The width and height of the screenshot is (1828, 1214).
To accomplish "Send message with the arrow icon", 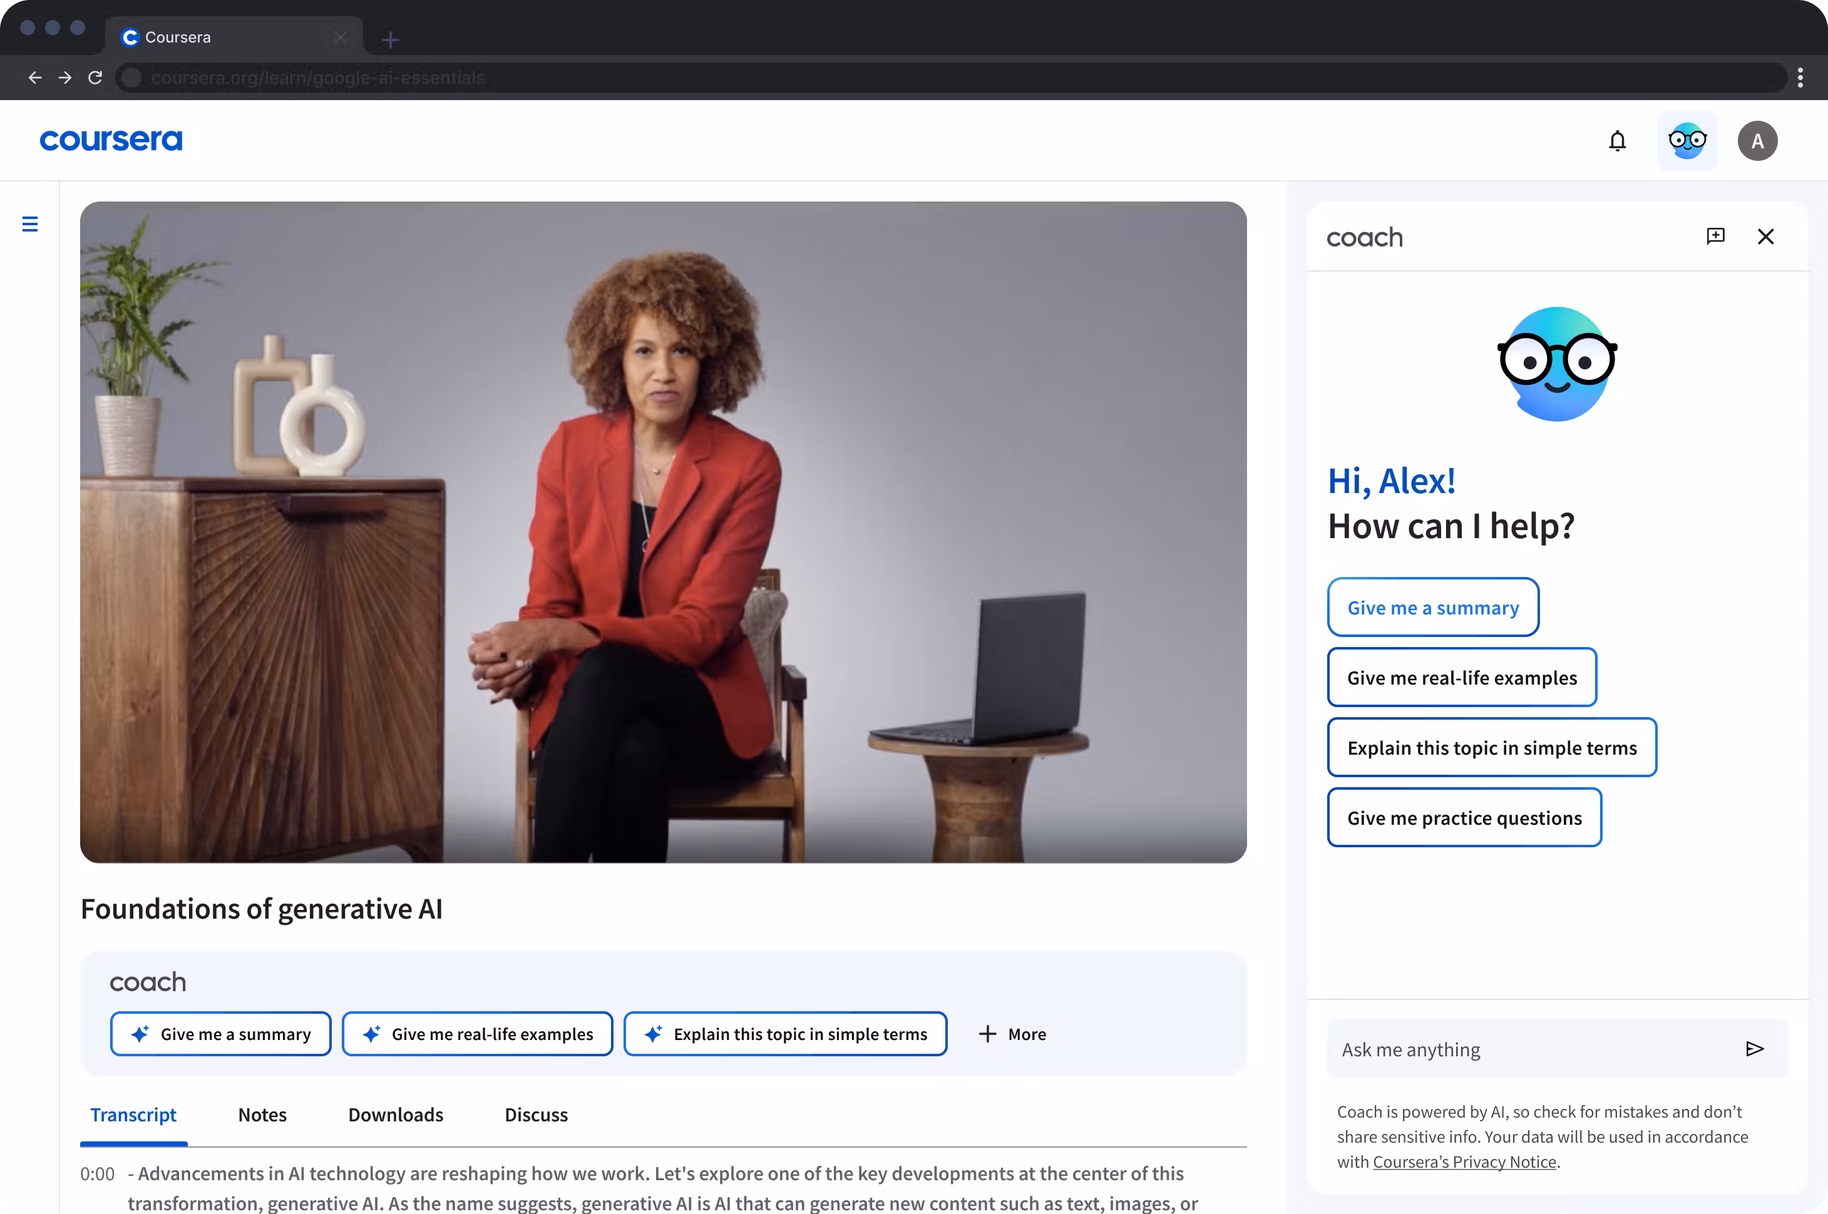I will click(x=1754, y=1049).
